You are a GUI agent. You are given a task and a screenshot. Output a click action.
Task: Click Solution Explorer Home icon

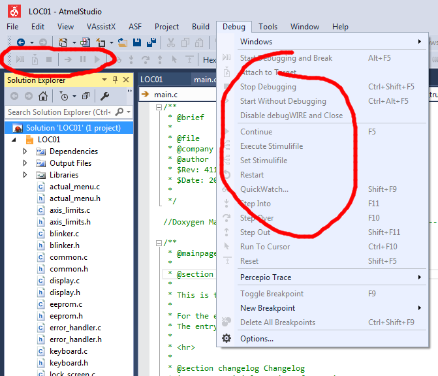pyautogui.click(x=42, y=96)
